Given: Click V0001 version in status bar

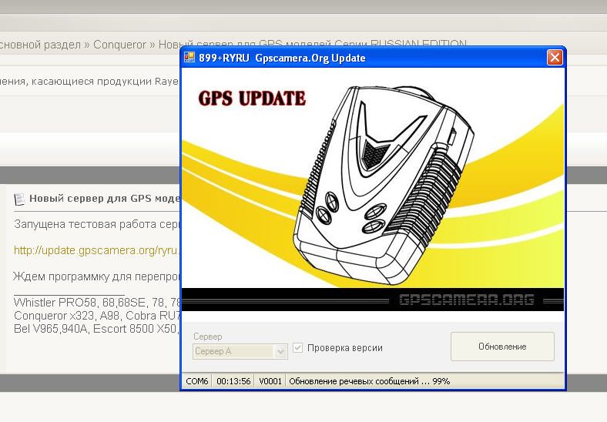Looking at the screenshot, I should pyautogui.click(x=270, y=381).
